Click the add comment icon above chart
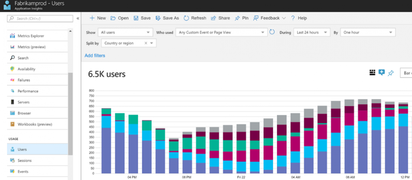This screenshot has width=412, height=180. click(x=382, y=73)
